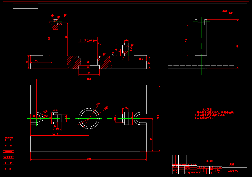This screenshot has height=177, width=252.
Task: Select the 14 dimension above left boss
Action: click(55, 110)
